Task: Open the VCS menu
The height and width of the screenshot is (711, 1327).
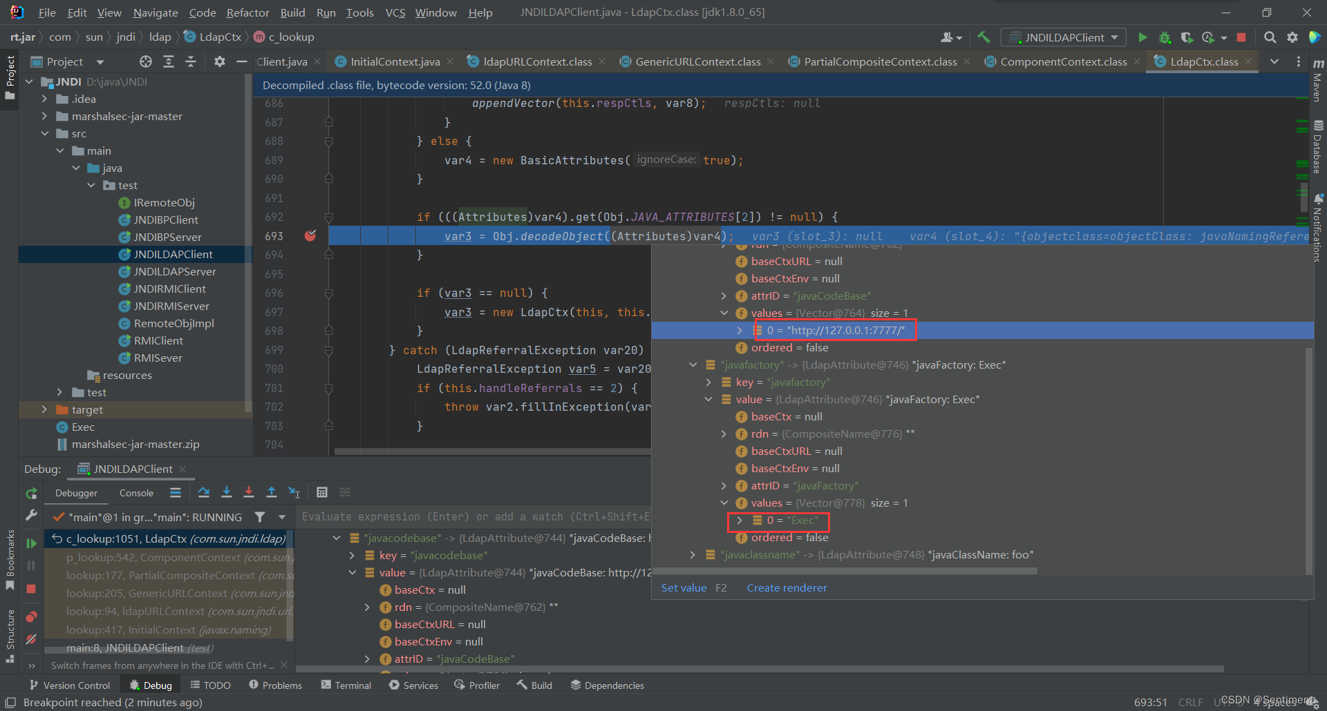Action: [395, 12]
